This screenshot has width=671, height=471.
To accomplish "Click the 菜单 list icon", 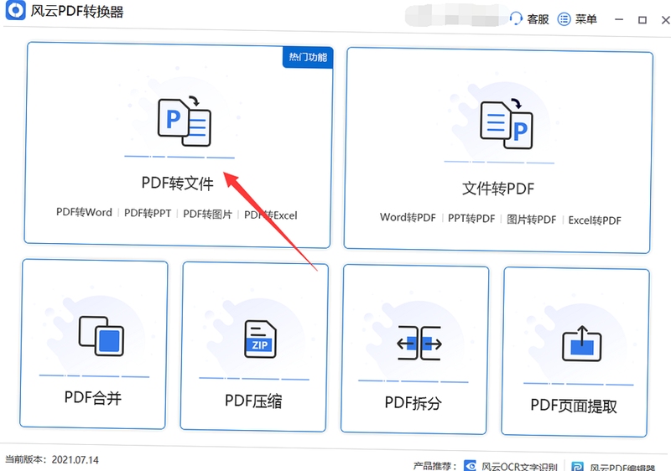I will (x=564, y=18).
